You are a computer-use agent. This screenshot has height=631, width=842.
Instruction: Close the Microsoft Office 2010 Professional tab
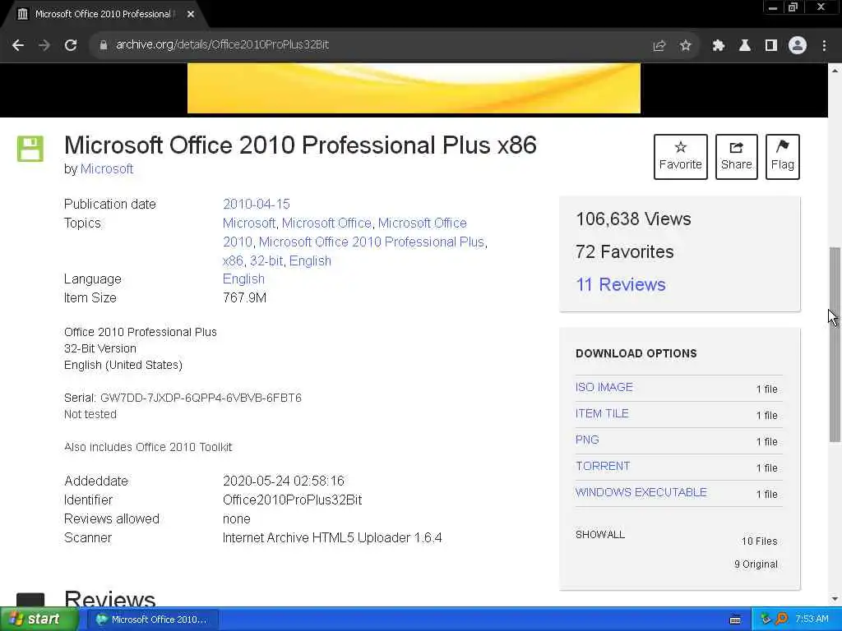tap(191, 15)
